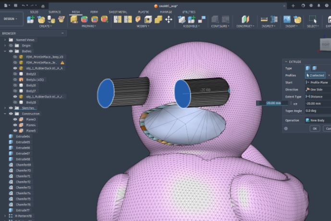Hide the Bodies folder via eye icon
331x221 pixels.
point(11,51)
